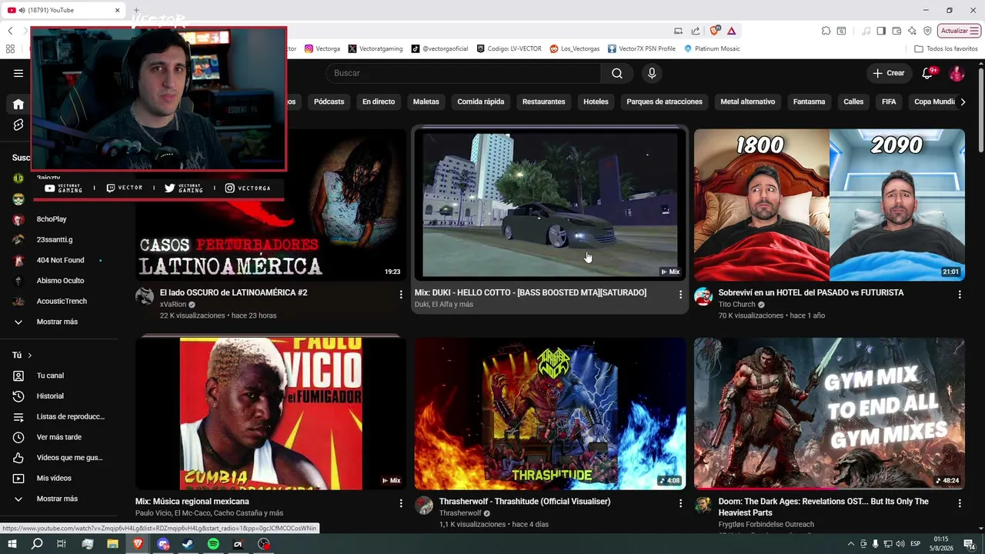Show hidden system tray icons chevron
This screenshot has width=985, height=554.
850,544
